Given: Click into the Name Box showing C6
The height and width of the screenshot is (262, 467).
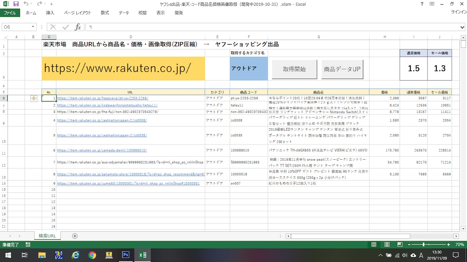Looking at the screenshot, I should pos(16,27).
